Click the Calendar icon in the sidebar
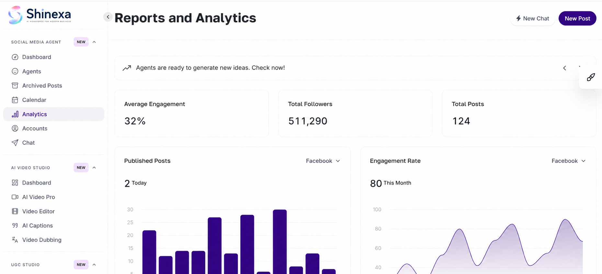This screenshot has width=602, height=274. tap(15, 100)
